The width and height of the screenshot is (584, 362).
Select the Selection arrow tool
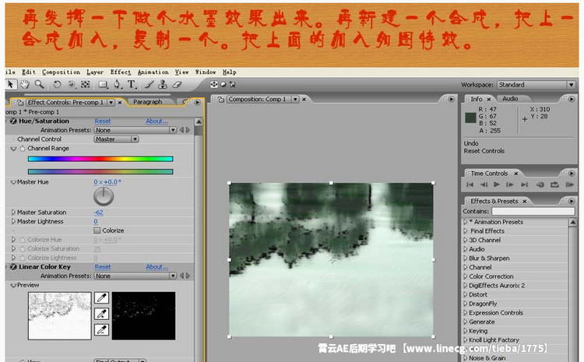click(10, 85)
